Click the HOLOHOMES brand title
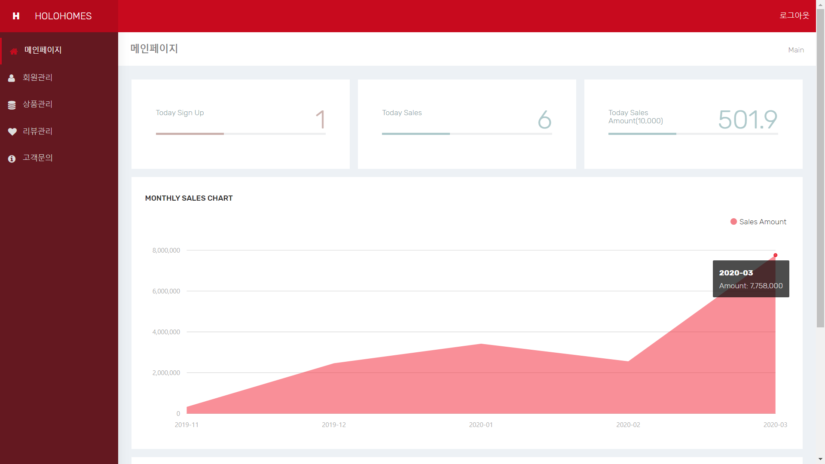 pos(63,16)
